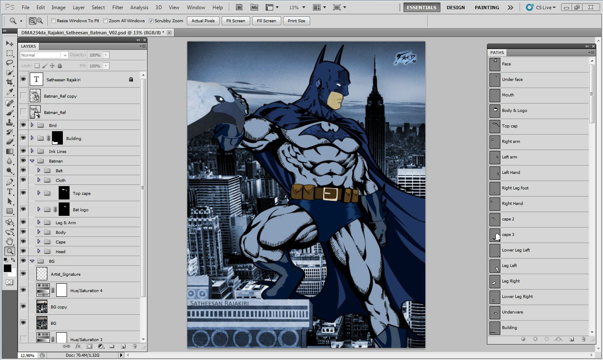Select the Eyedropper tool
Image resolution: width=603 pixels, height=360 pixels.
click(10, 92)
